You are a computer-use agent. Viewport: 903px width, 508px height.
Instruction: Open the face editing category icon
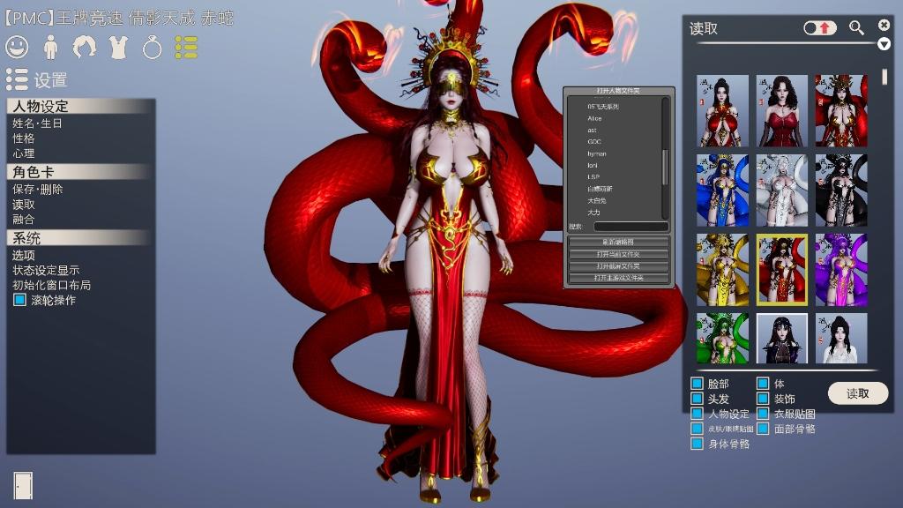[17, 48]
